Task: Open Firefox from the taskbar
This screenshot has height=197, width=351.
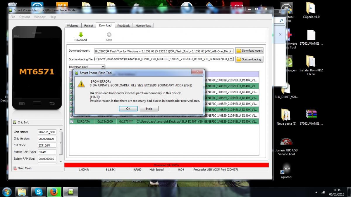Action: 54,192
